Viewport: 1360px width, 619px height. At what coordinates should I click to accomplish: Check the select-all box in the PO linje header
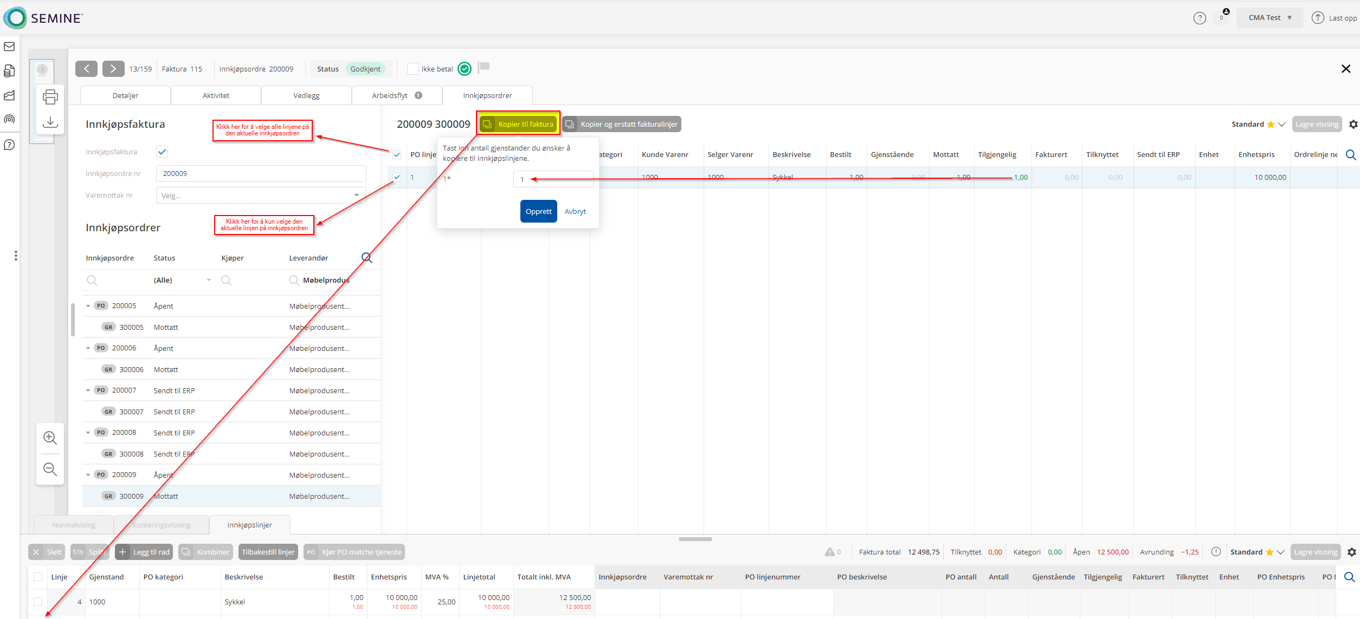pos(397,155)
